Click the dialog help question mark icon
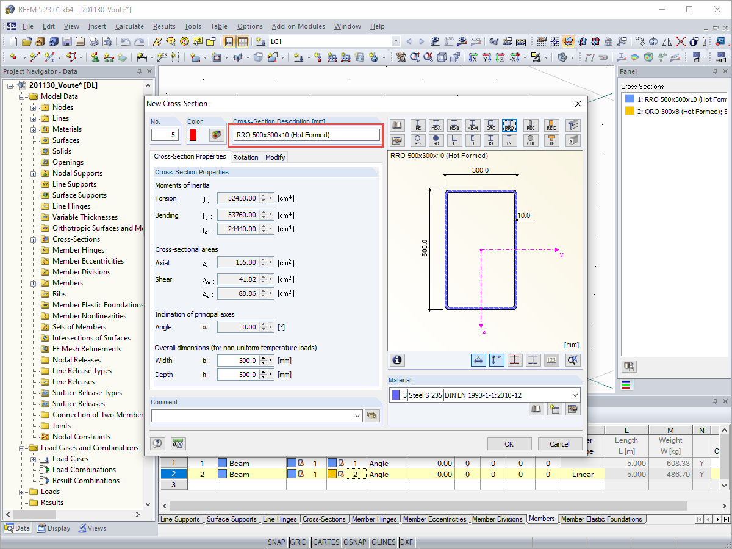The image size is (732, 549). pyautogui.click(x=158, y=443)
